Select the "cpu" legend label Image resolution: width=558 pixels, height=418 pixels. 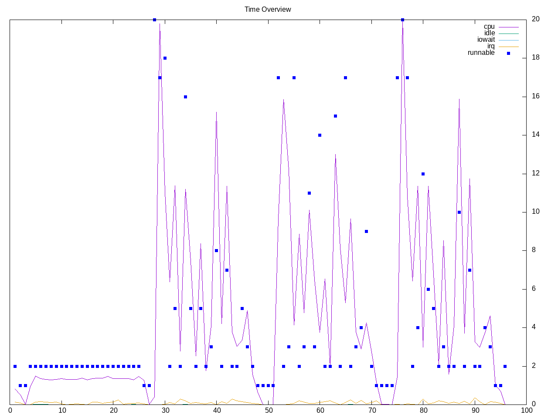(x=489, y=27)
